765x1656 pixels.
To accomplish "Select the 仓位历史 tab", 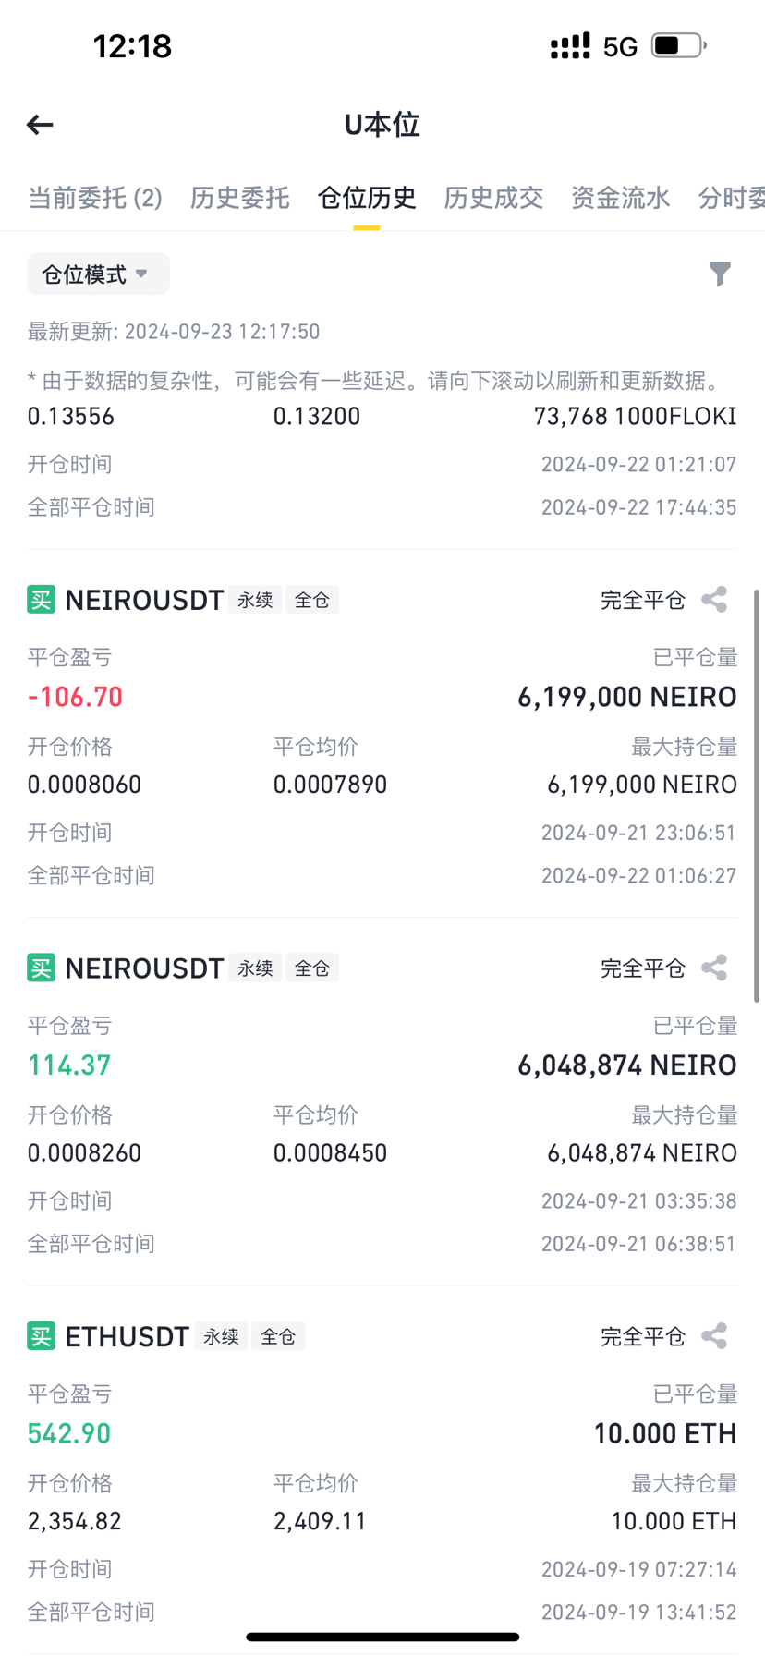I will click(x=367, y=198).
